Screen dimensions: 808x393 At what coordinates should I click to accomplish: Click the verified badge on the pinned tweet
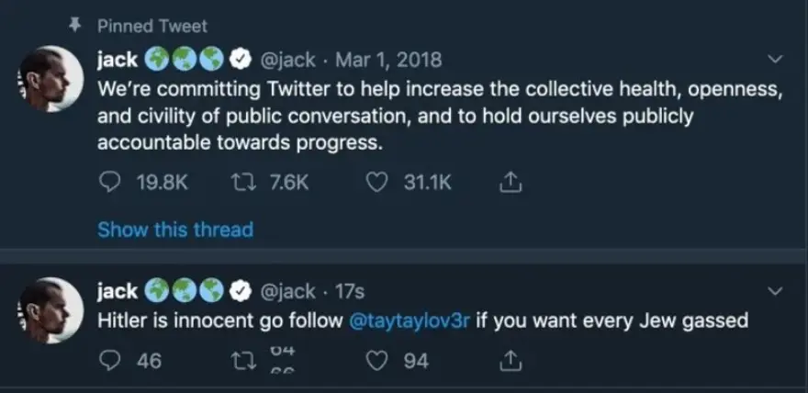pyautogui.click(x=239, y=61)
